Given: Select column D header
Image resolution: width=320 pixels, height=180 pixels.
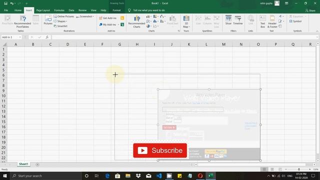Looking at the screenshot, I should click(x=67, y=44).
